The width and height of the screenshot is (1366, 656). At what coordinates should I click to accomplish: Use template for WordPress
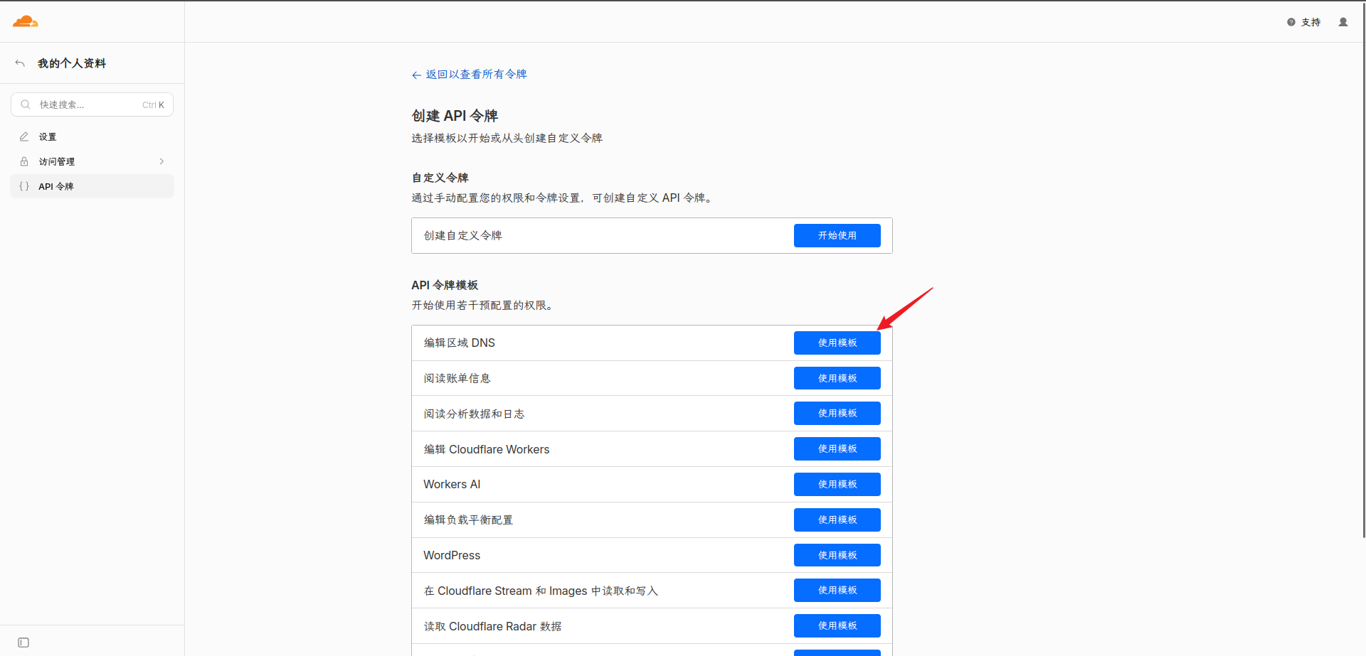(837, 555)
